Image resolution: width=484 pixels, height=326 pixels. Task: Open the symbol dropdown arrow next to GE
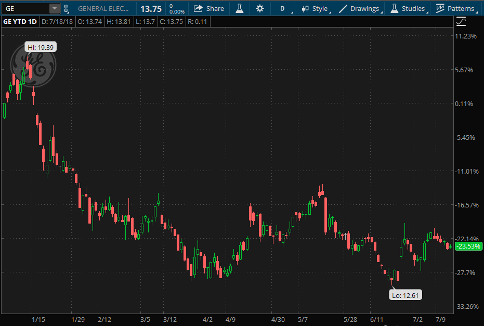[x=54, y=8]
